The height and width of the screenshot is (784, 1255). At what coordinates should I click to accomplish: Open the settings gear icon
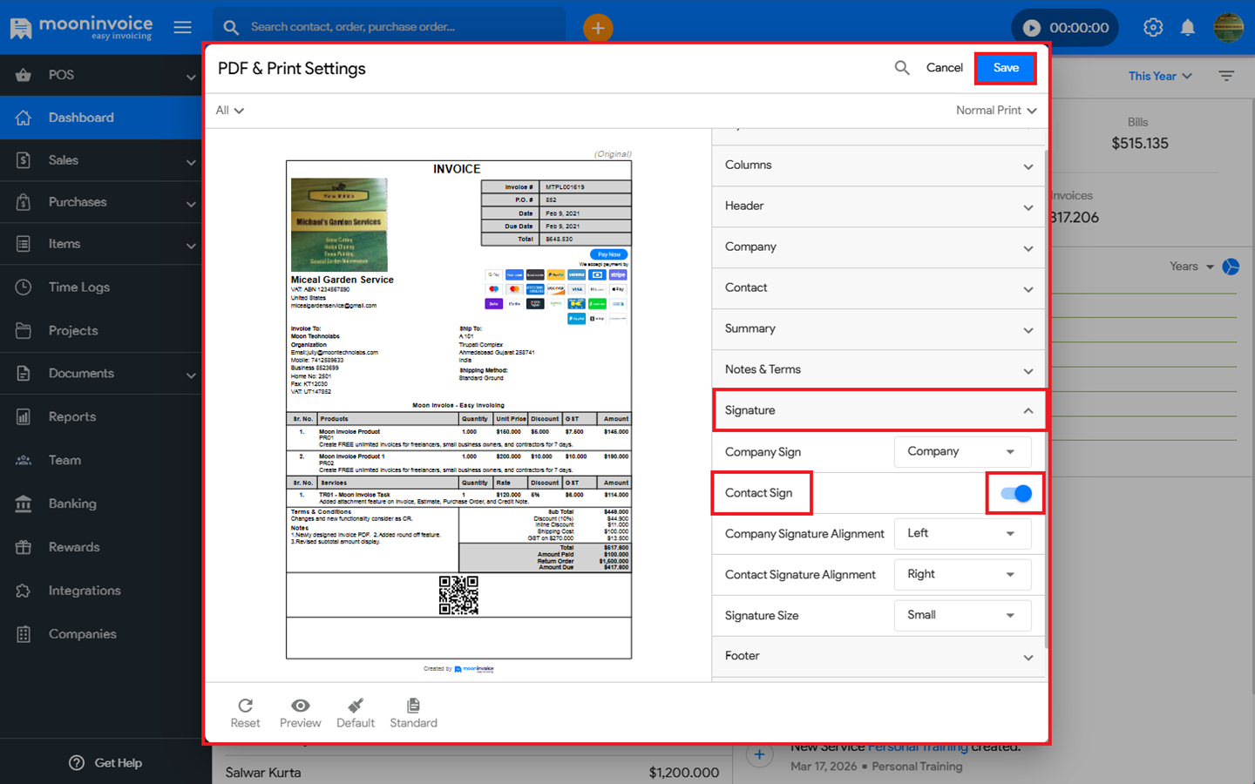1153,28
